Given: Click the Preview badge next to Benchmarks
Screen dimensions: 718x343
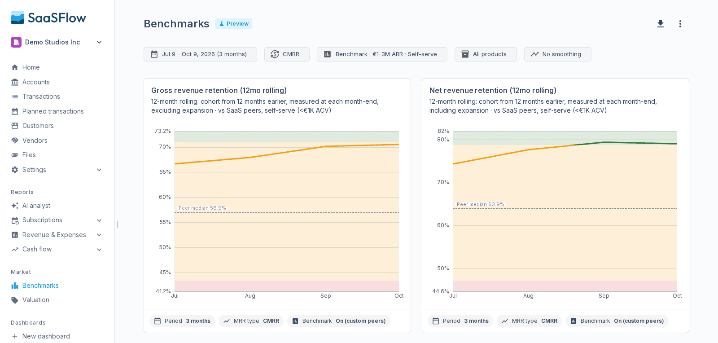Looking at the screenshot, I should (x=233, y=24).
